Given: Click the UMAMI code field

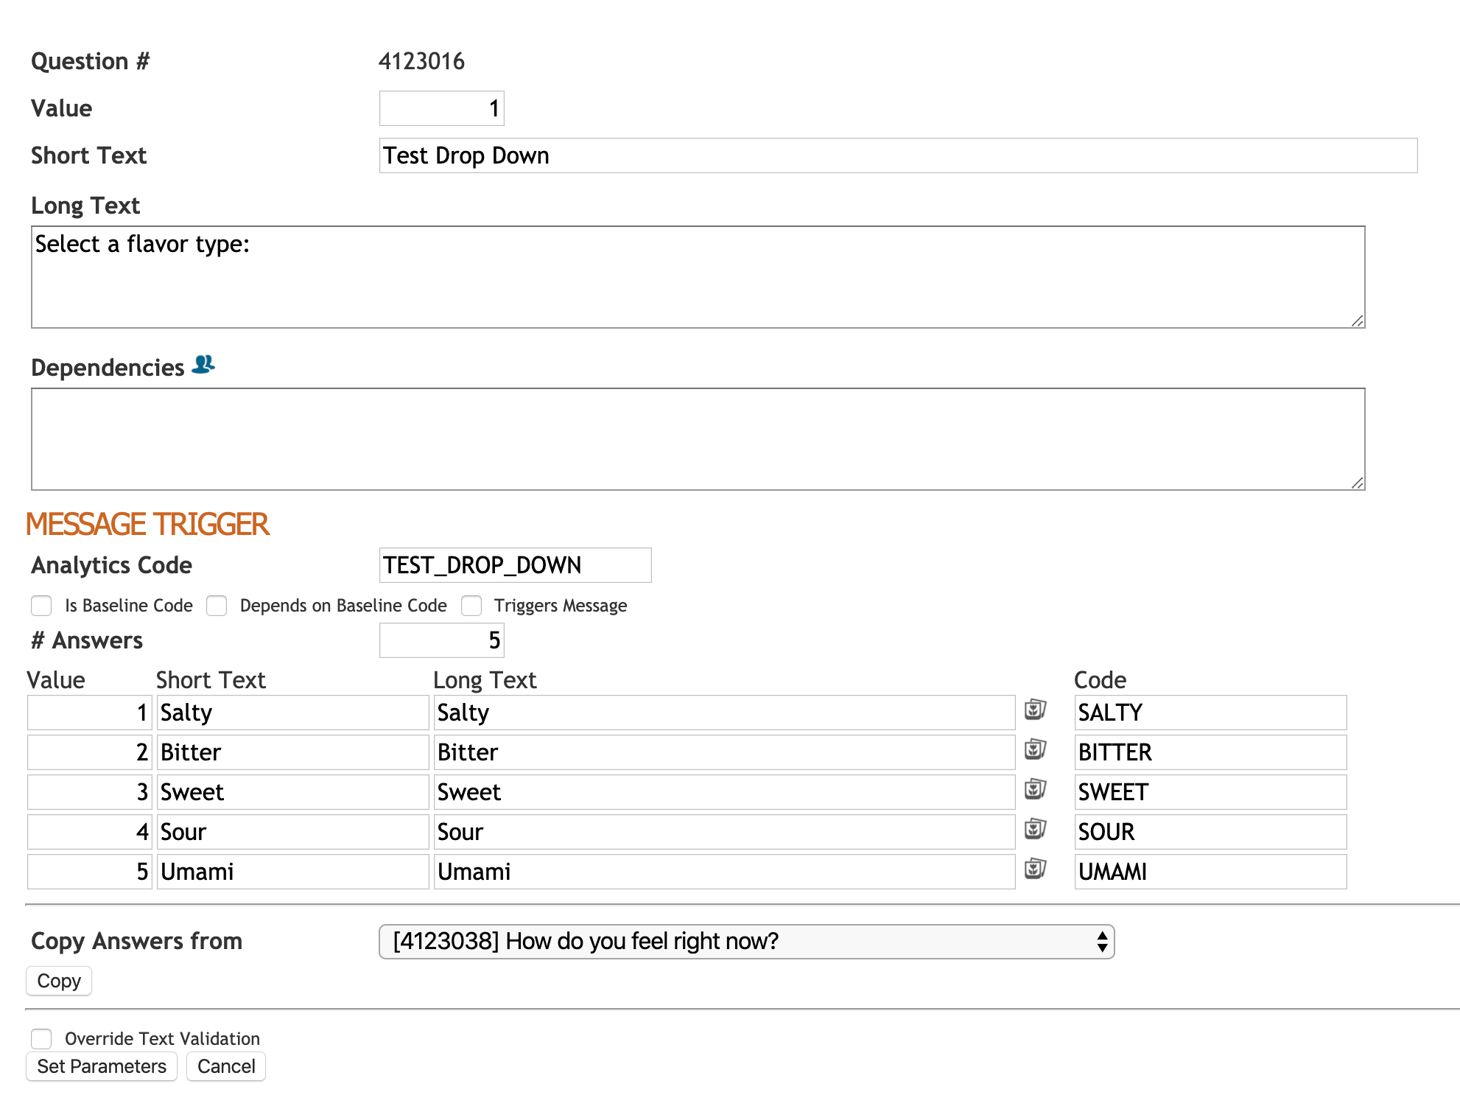Looking at the screenshot, I should pos(1210,872).
